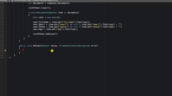Place cursor on the 'foreach' keyword
The height and width of the screenshot is (96, 172).
point(32,13)
